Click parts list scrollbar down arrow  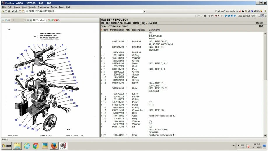pos(265,136)
